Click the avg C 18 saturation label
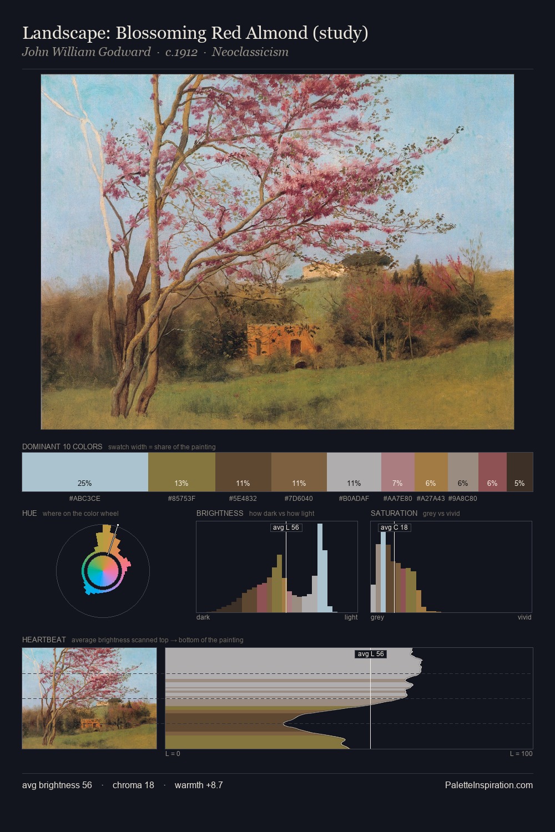The height and width of the screenshot is (832, 555). [x=395, y=527]
